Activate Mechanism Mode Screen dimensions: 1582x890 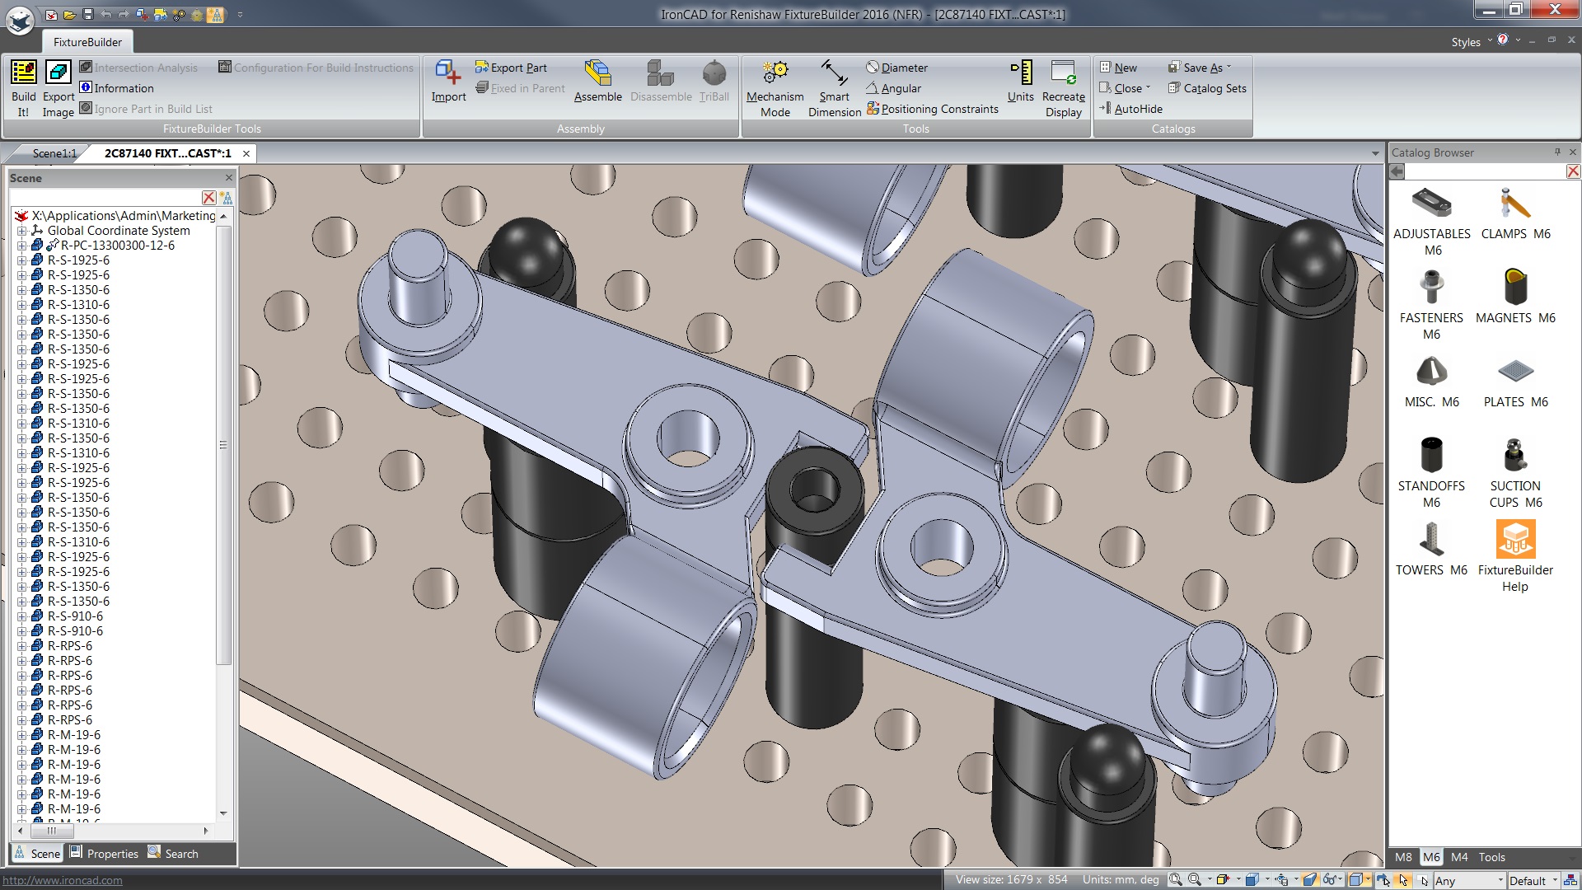(774, 87)
